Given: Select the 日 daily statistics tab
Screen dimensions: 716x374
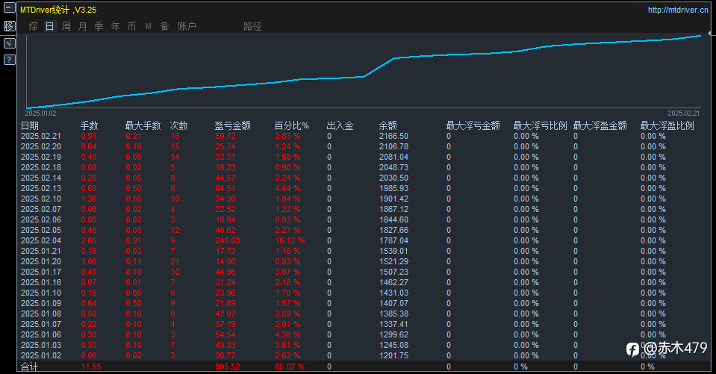Looking at the screenshot, I should [x=49, y=26].
